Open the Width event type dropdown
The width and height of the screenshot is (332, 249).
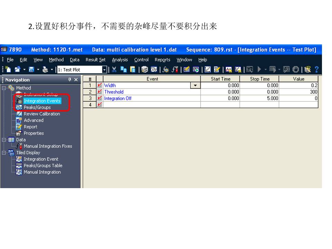[196, 85]
